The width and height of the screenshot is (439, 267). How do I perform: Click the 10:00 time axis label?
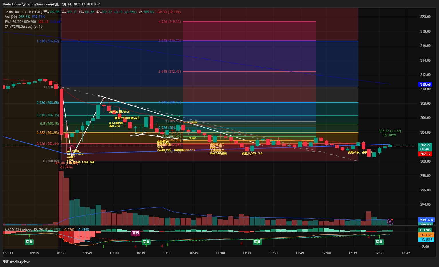tap(114, 253)
